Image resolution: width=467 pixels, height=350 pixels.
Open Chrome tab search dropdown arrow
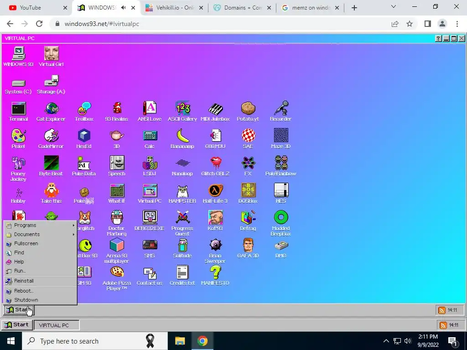(394, 6)
